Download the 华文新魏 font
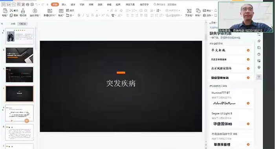275x149 pixels. click(x=248, y=50)
